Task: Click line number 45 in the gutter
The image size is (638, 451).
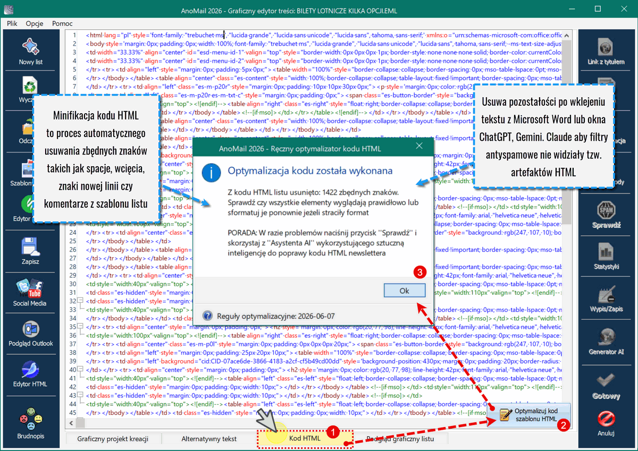Action: tap(73, 412)
